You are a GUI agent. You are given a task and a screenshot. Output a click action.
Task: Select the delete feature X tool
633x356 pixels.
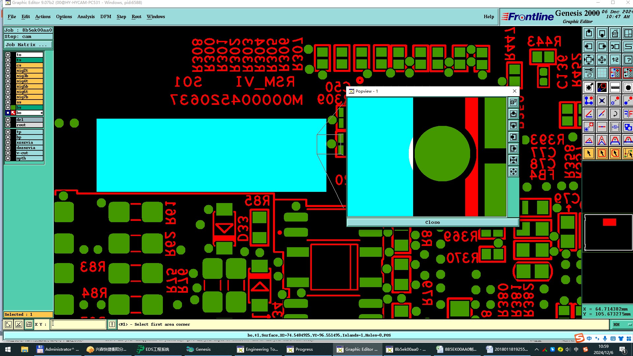602,101
